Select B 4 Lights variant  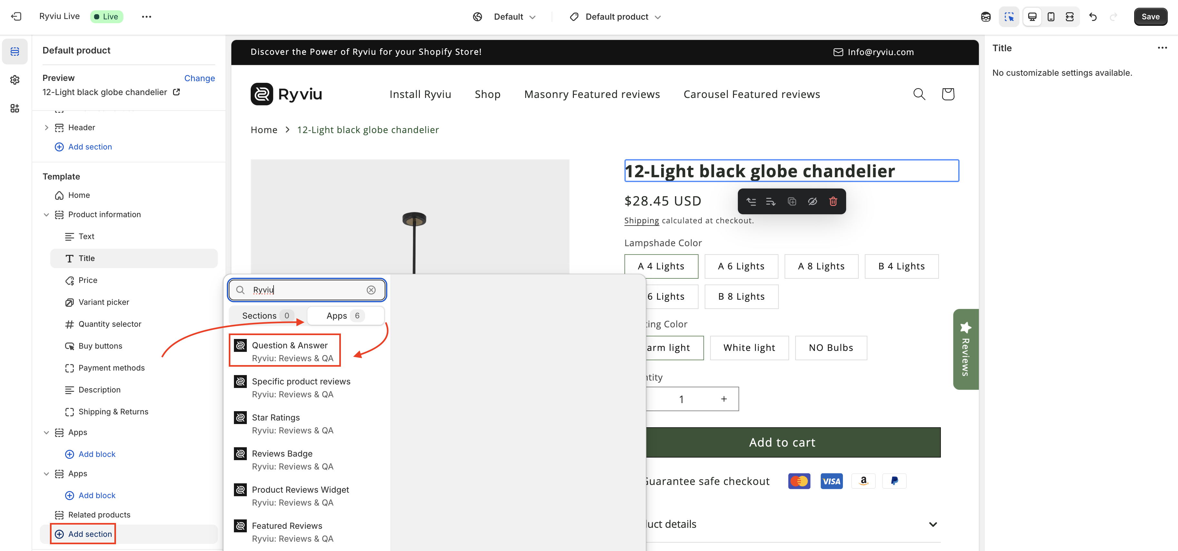tap(901, 266)
